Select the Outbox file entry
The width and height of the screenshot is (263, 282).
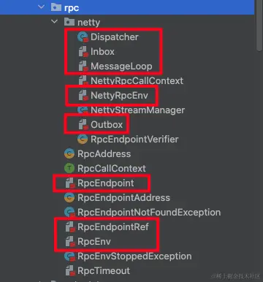coord(107,125)
